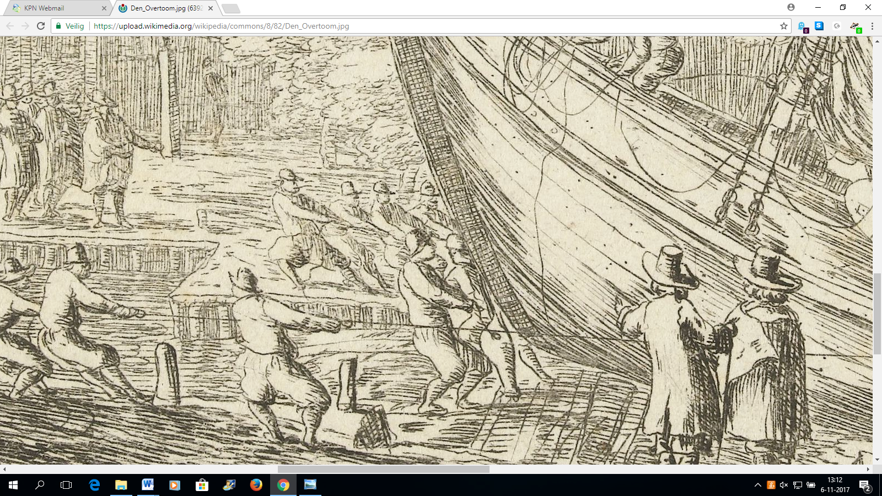Click the vertical scrollbar up arrow

(877, 41)
